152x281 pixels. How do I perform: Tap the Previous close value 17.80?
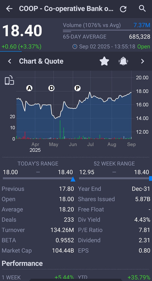click(x=67, y=189)
